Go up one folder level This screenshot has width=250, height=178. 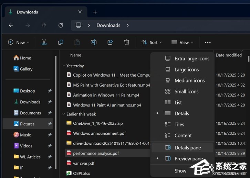[x=44, y=25]
